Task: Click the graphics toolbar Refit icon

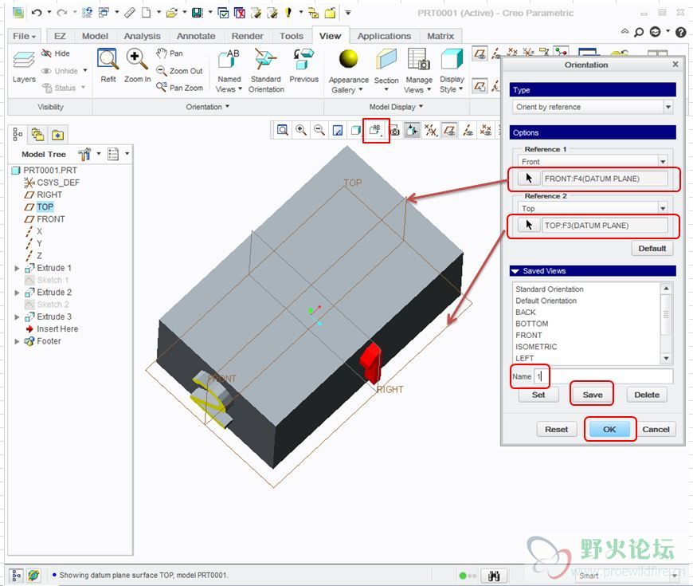Action: coord(283,130)
